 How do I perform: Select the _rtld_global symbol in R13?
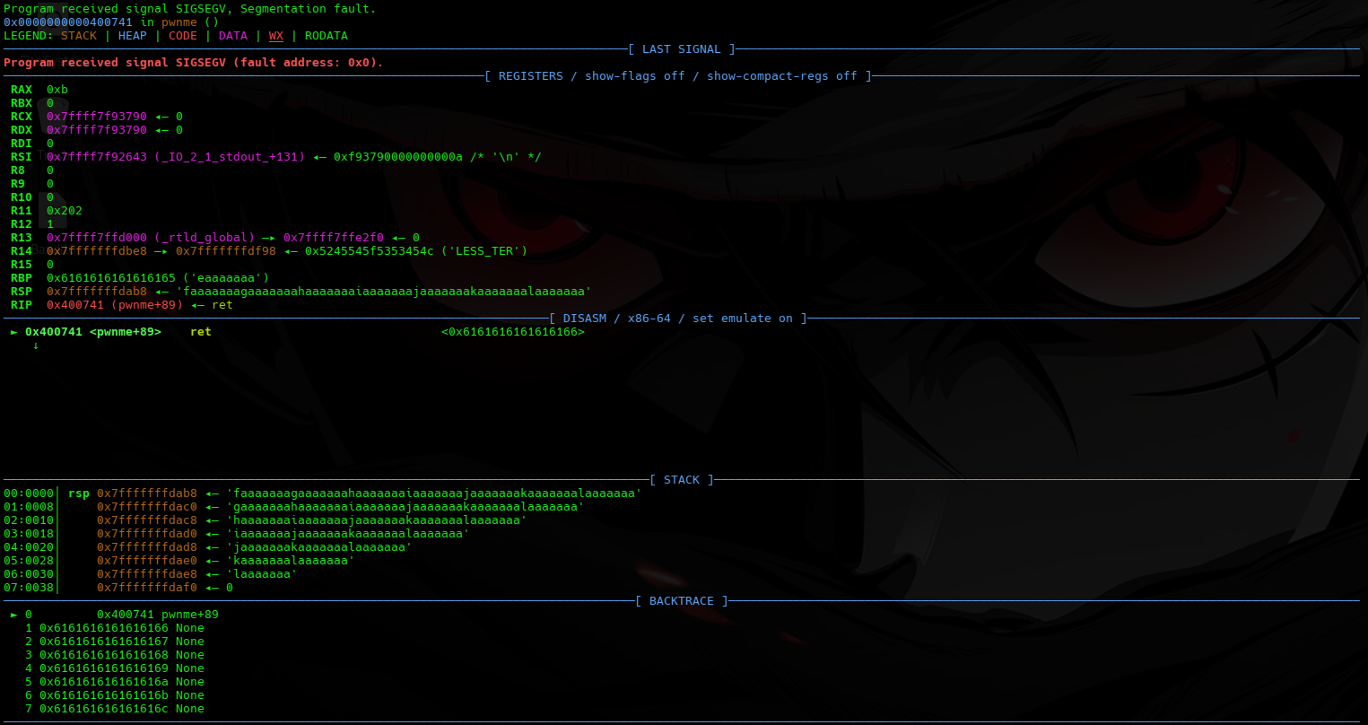[x=205, y=238]
